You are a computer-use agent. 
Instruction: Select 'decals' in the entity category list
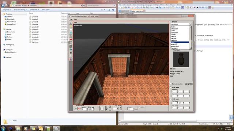[x=180, y=39]
